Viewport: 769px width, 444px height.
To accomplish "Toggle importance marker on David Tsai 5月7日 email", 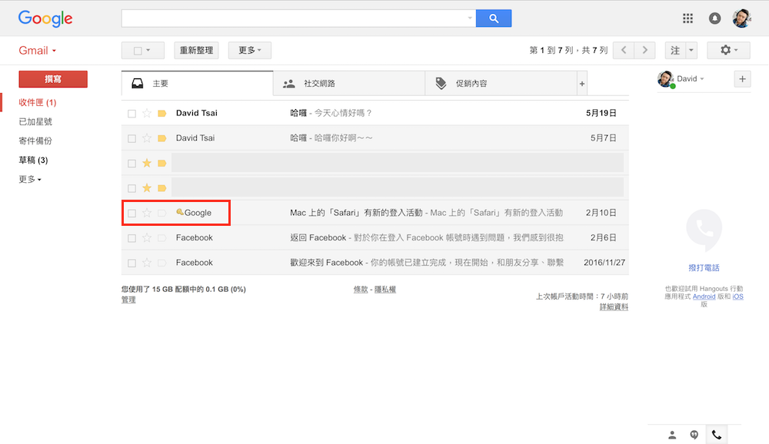I will [x=161, y=138].
